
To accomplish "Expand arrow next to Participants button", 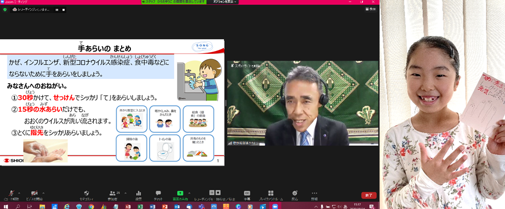I will click(x=125, y=193).
